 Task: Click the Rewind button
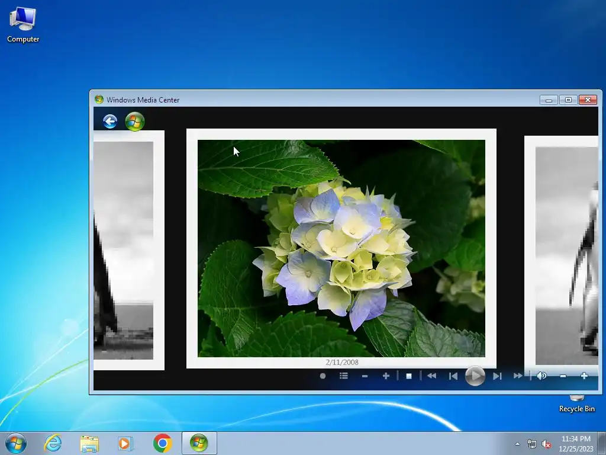tap(431, 376)
